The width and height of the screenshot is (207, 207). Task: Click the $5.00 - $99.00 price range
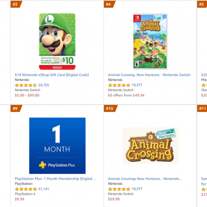tap(27, 95)
